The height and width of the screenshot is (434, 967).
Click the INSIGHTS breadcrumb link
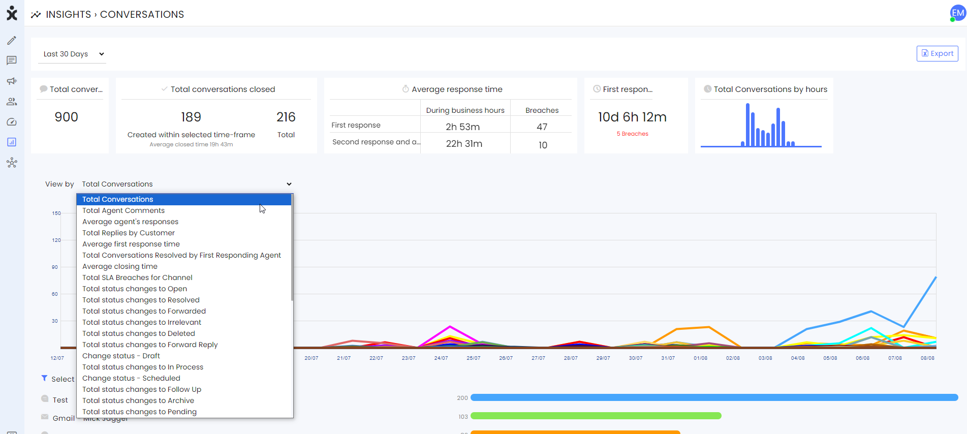tap(69, 14)
